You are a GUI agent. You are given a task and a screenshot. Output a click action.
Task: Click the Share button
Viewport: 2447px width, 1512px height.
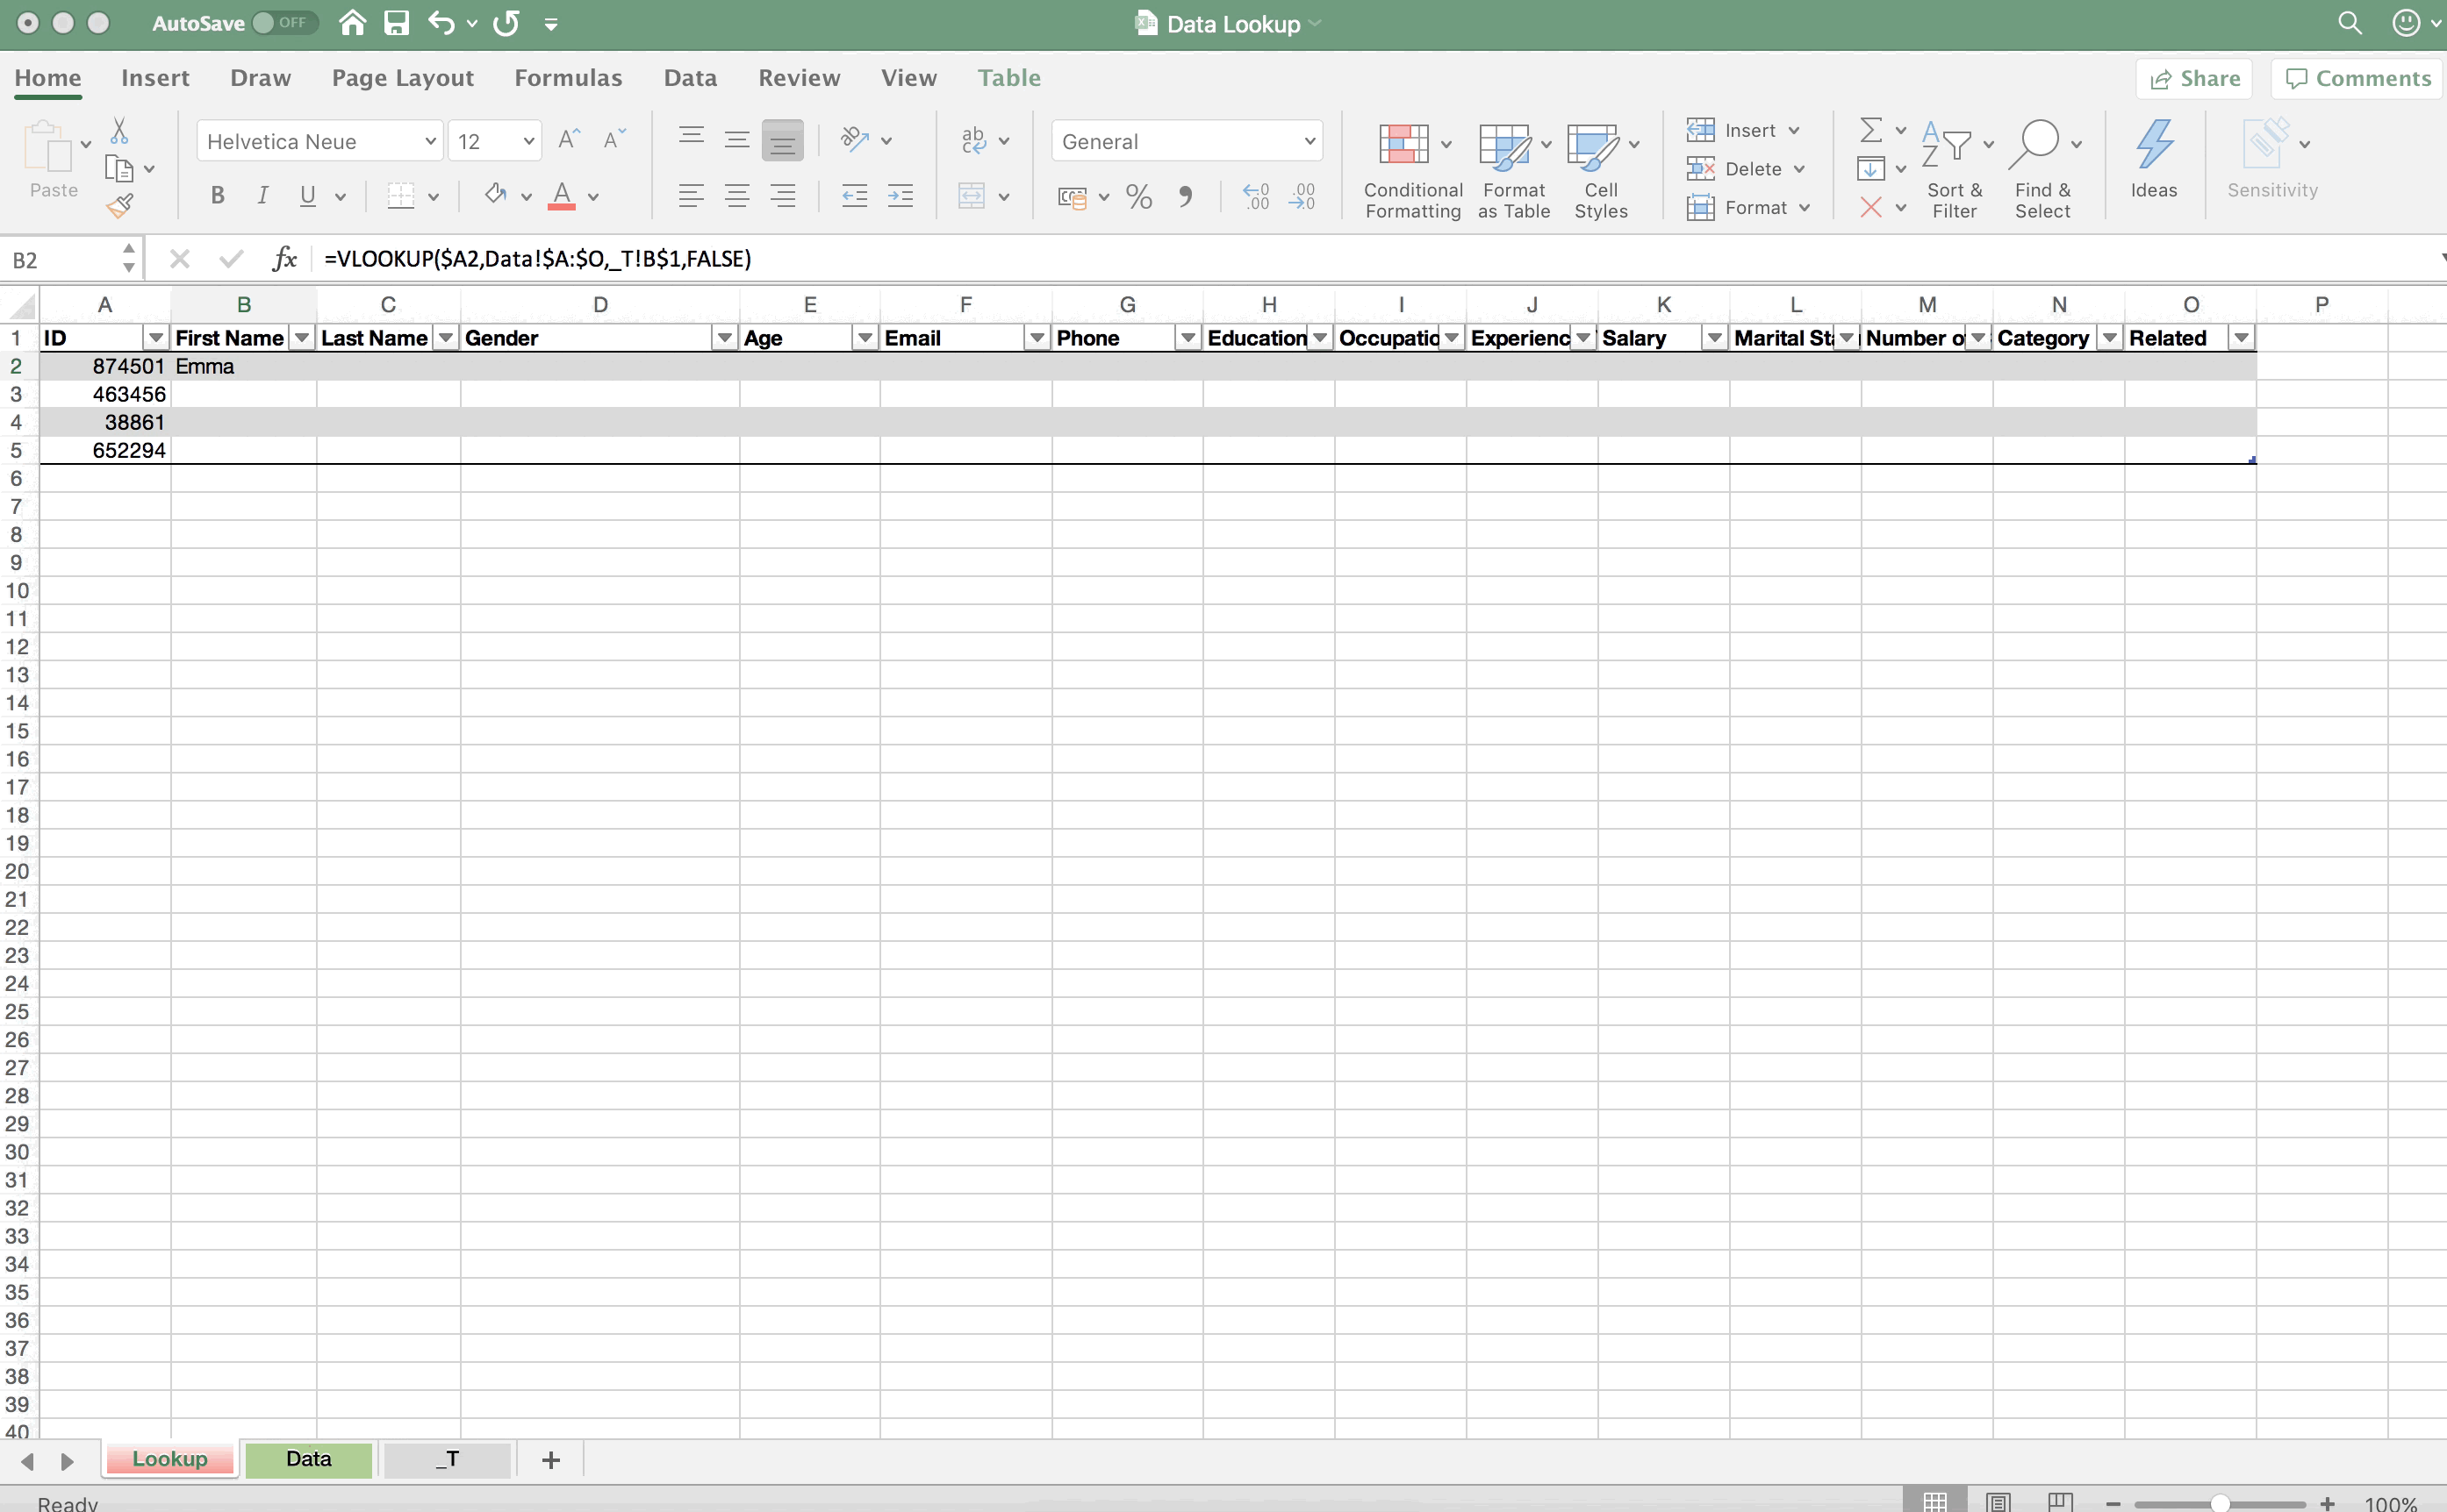coord(2194,78)
